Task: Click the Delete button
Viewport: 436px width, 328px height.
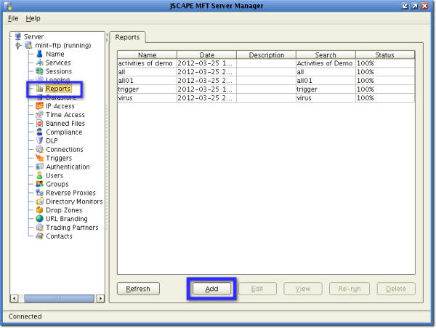Action: pyautogui.click(x=396, y=289)
